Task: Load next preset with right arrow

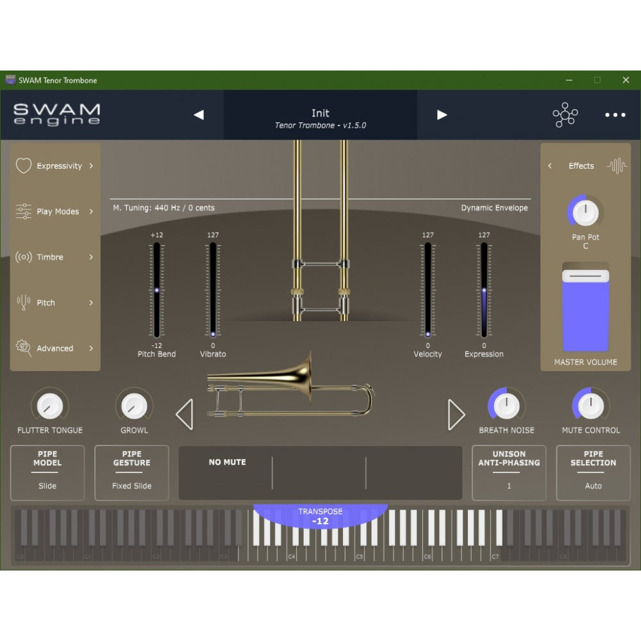Action: [442, 115]
